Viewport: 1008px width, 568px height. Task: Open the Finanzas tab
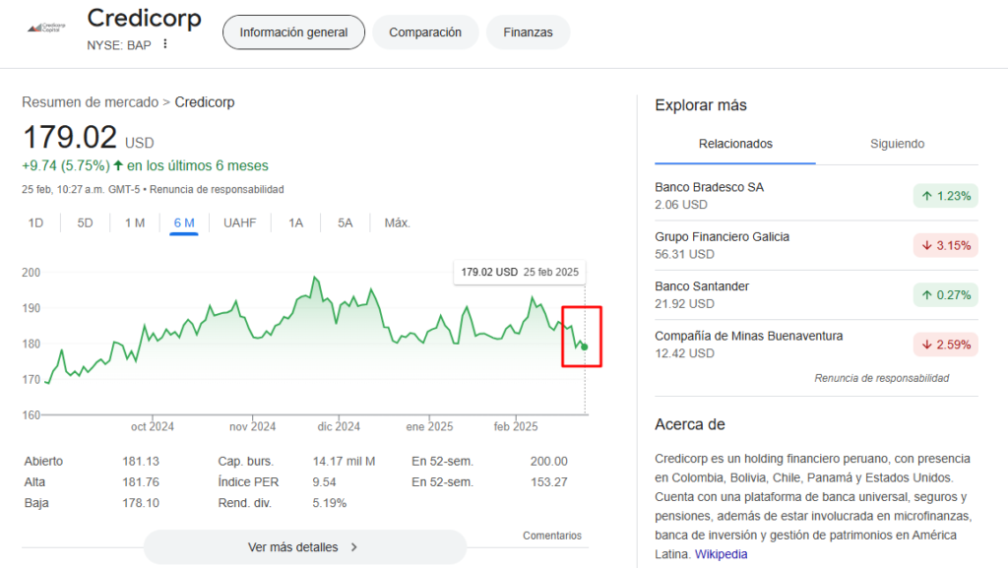pyautogui.click(x=528, y=32)
